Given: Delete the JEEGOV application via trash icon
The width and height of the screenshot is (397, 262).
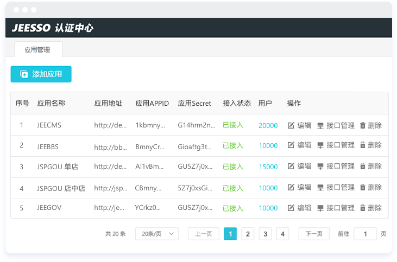Looking at the screenshot, I should (363, 208).
